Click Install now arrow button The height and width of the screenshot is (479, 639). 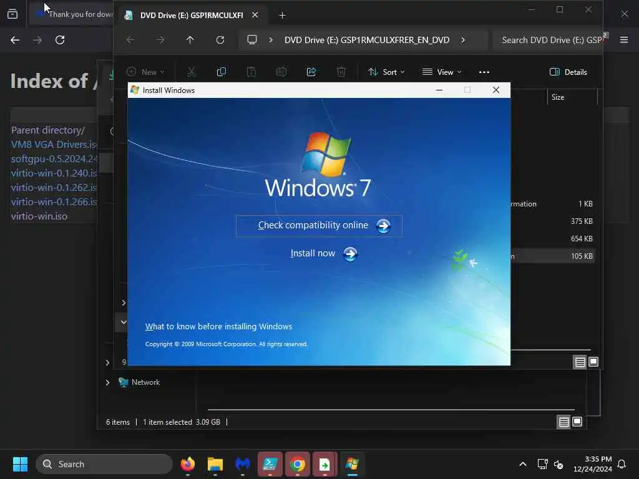pos(350,254)
